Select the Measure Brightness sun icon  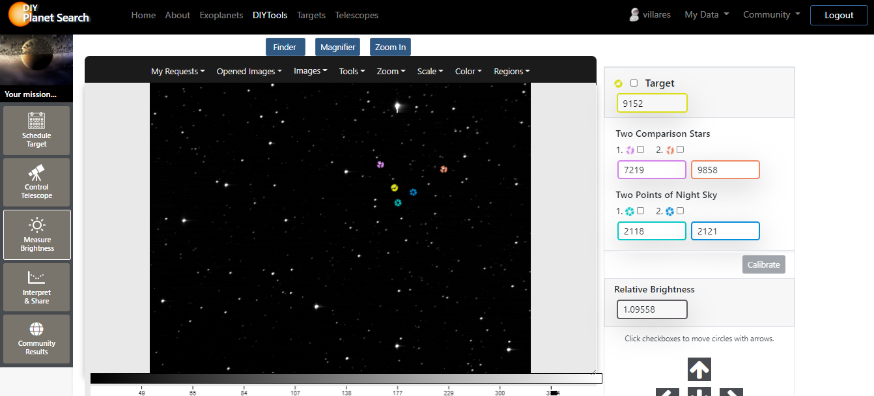coord(37,225)
